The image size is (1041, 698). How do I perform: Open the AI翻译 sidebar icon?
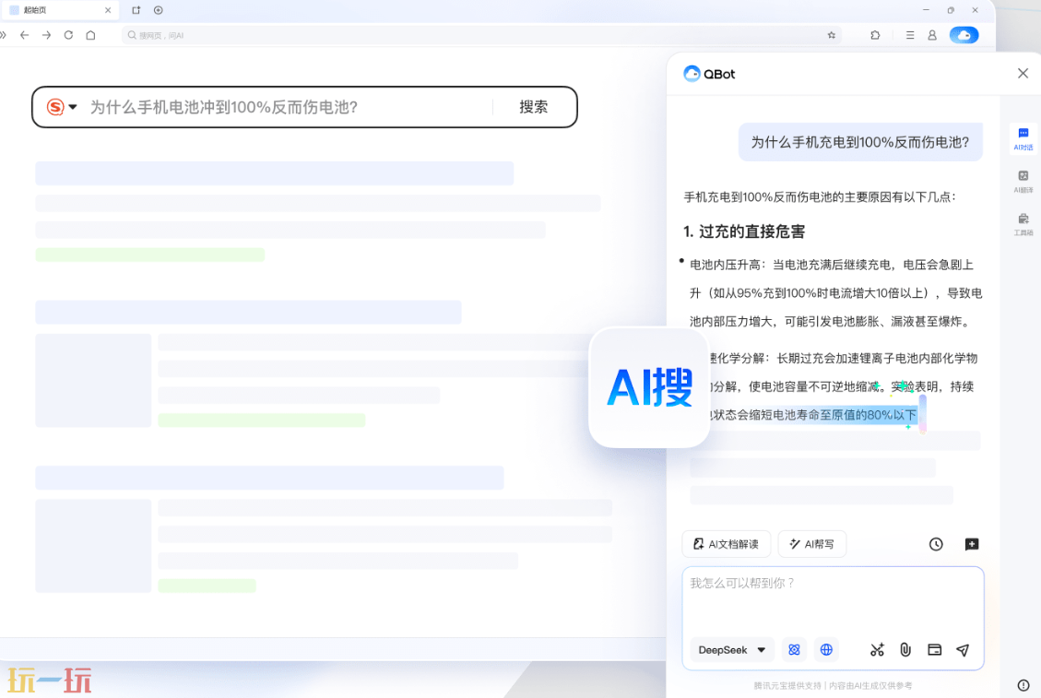(1023, 180)
